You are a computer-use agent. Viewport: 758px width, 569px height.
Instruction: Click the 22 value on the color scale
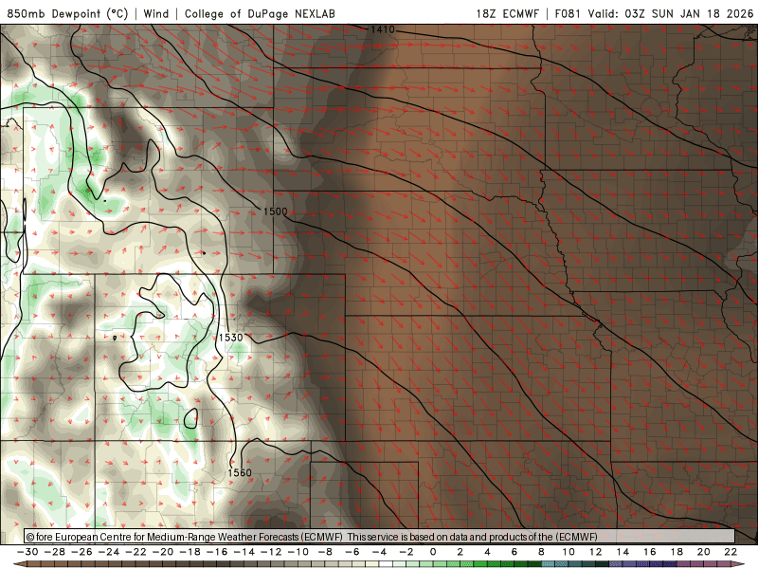pyautogui.click(x=731, y=552)
